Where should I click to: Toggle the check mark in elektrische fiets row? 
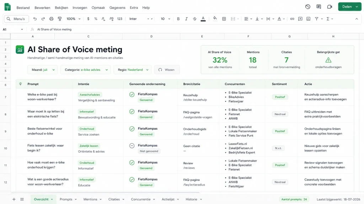point(132,112)
